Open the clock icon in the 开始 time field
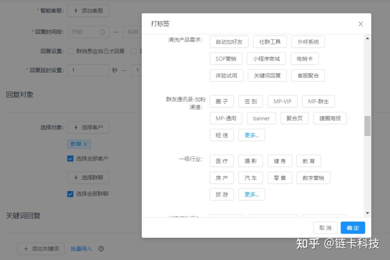The height and width of the screenshot is (260, 390). 103,32
